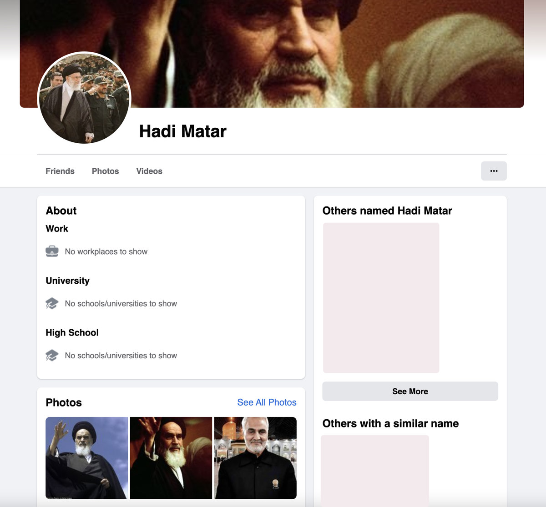
Task: Click the Photos section heading
Action: coord(64,402)
